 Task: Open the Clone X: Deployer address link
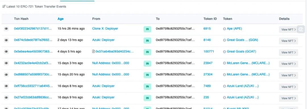[x=105, y=29]
